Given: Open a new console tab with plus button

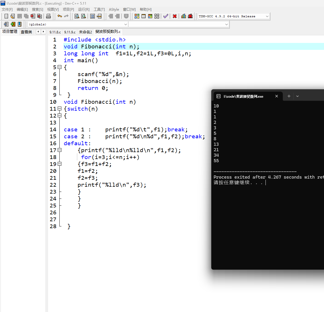Looking at the screenshot, I should pos(289,96).
